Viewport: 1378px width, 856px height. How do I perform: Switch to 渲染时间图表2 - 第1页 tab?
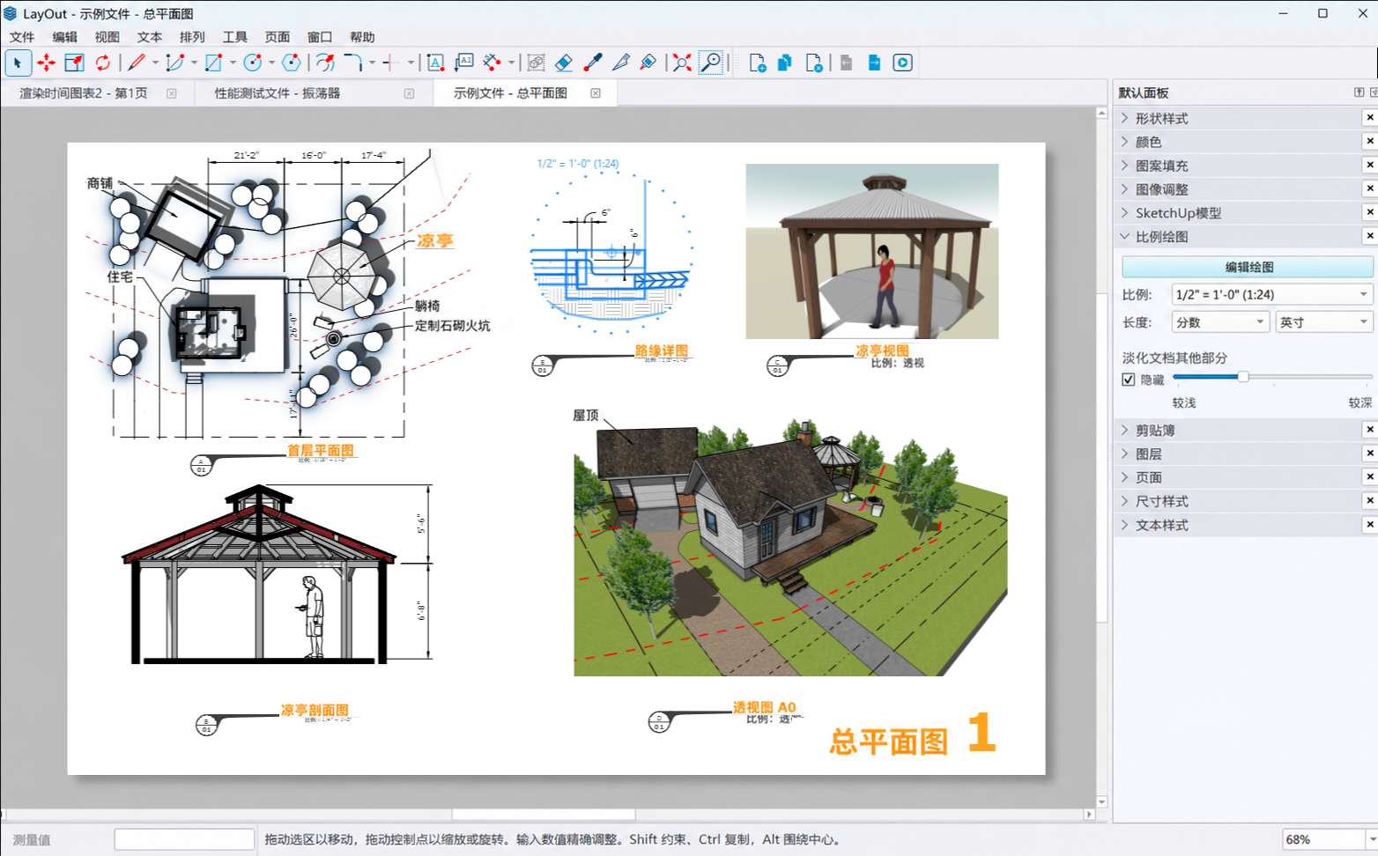[x=84, y=93]
